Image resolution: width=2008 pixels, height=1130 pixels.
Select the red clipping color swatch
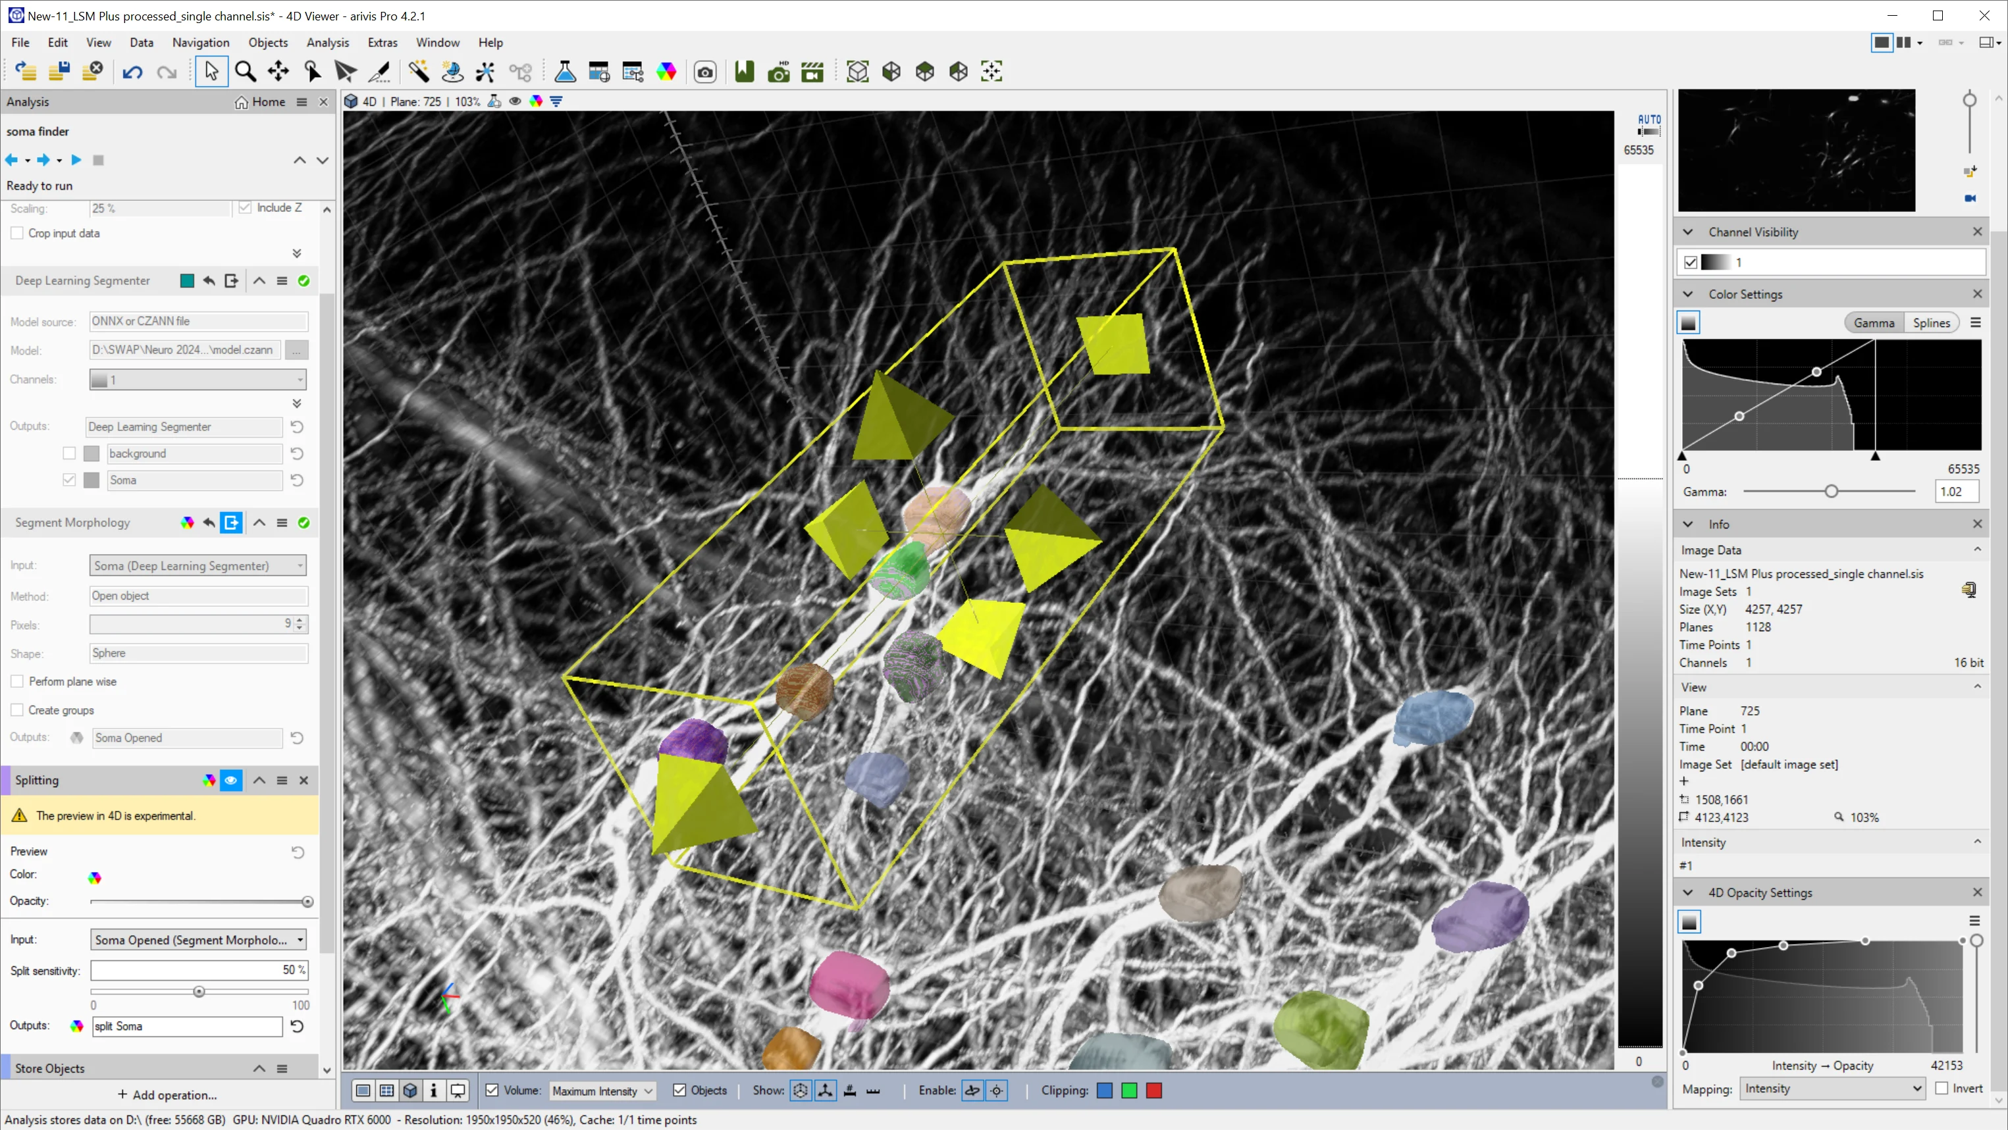pos(1153,1091)
